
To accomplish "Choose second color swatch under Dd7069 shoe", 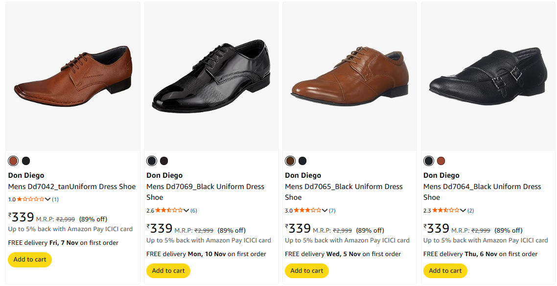I will point(164,161).
